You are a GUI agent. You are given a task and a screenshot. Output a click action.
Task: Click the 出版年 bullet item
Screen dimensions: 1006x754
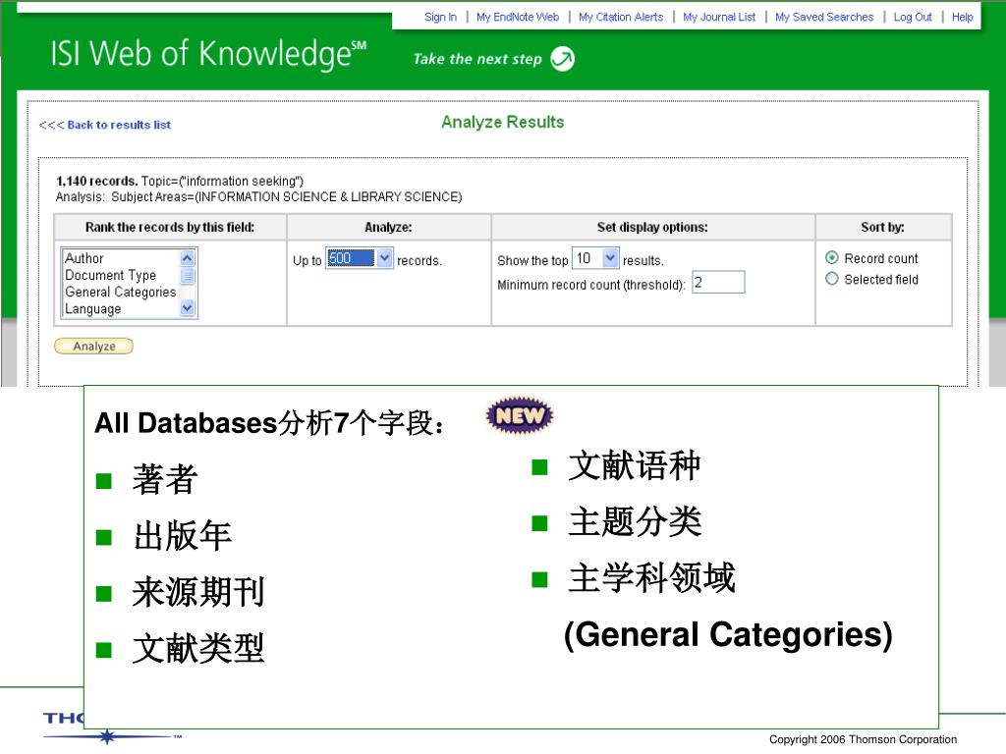pos(182,536)
